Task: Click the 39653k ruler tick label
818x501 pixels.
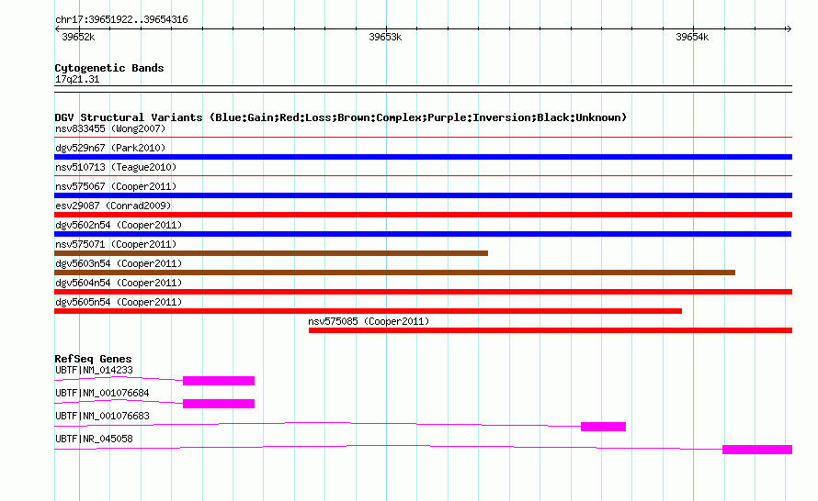Action: pyautogui.click(x=385, y=37)
